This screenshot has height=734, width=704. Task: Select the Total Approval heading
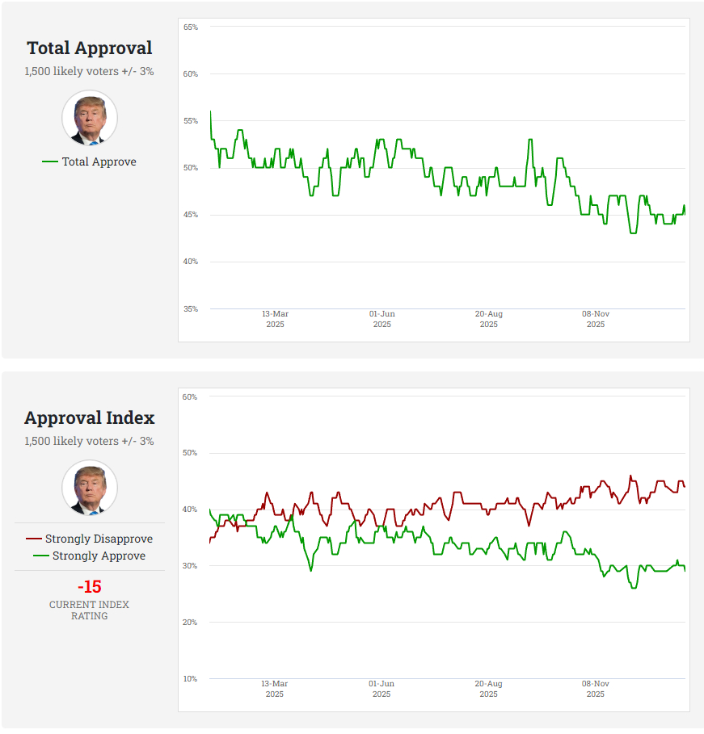pos(90,48)
